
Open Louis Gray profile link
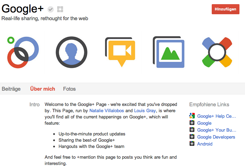coord(145,110)
